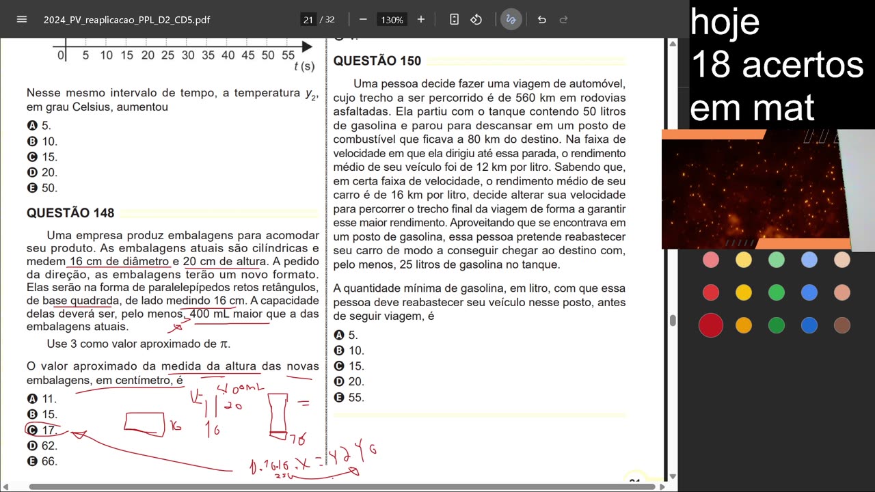Click the QUESTÃO 150 heading
The image size is (875, 492).
tap(377, 61)
